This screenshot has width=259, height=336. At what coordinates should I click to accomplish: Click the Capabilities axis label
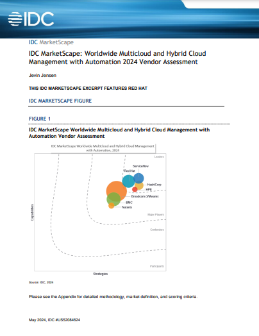[x=32, y=212]
